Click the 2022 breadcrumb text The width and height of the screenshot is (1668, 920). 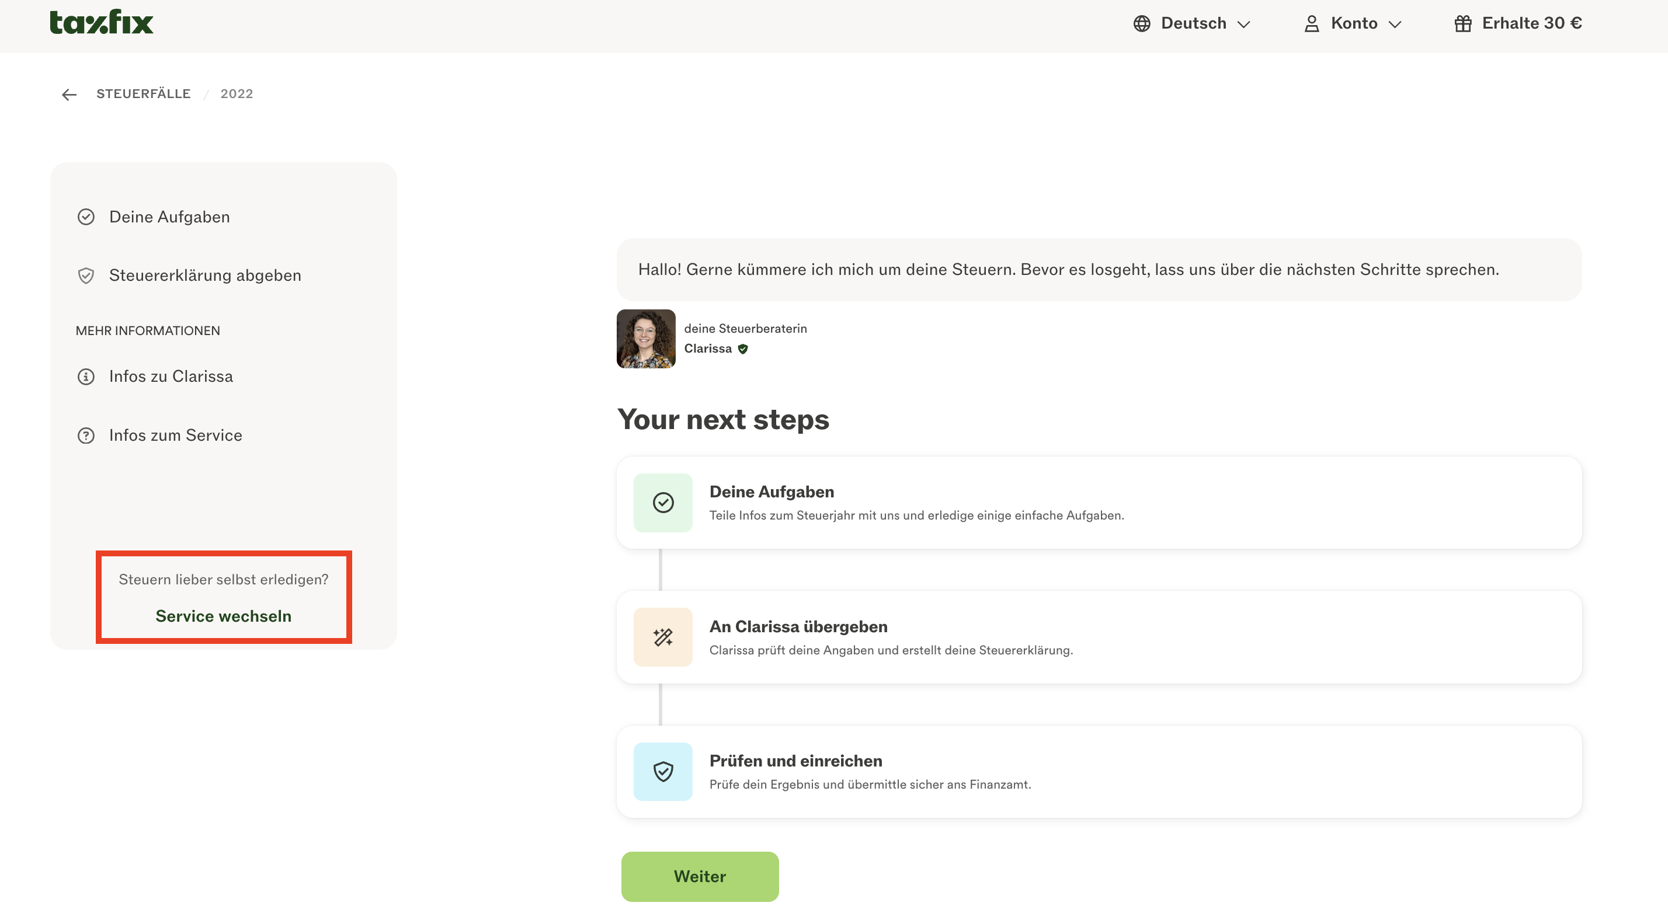pos(237,94)
